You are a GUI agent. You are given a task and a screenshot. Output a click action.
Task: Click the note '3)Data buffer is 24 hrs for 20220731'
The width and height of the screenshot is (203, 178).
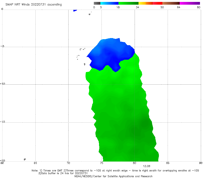point(63,173)
